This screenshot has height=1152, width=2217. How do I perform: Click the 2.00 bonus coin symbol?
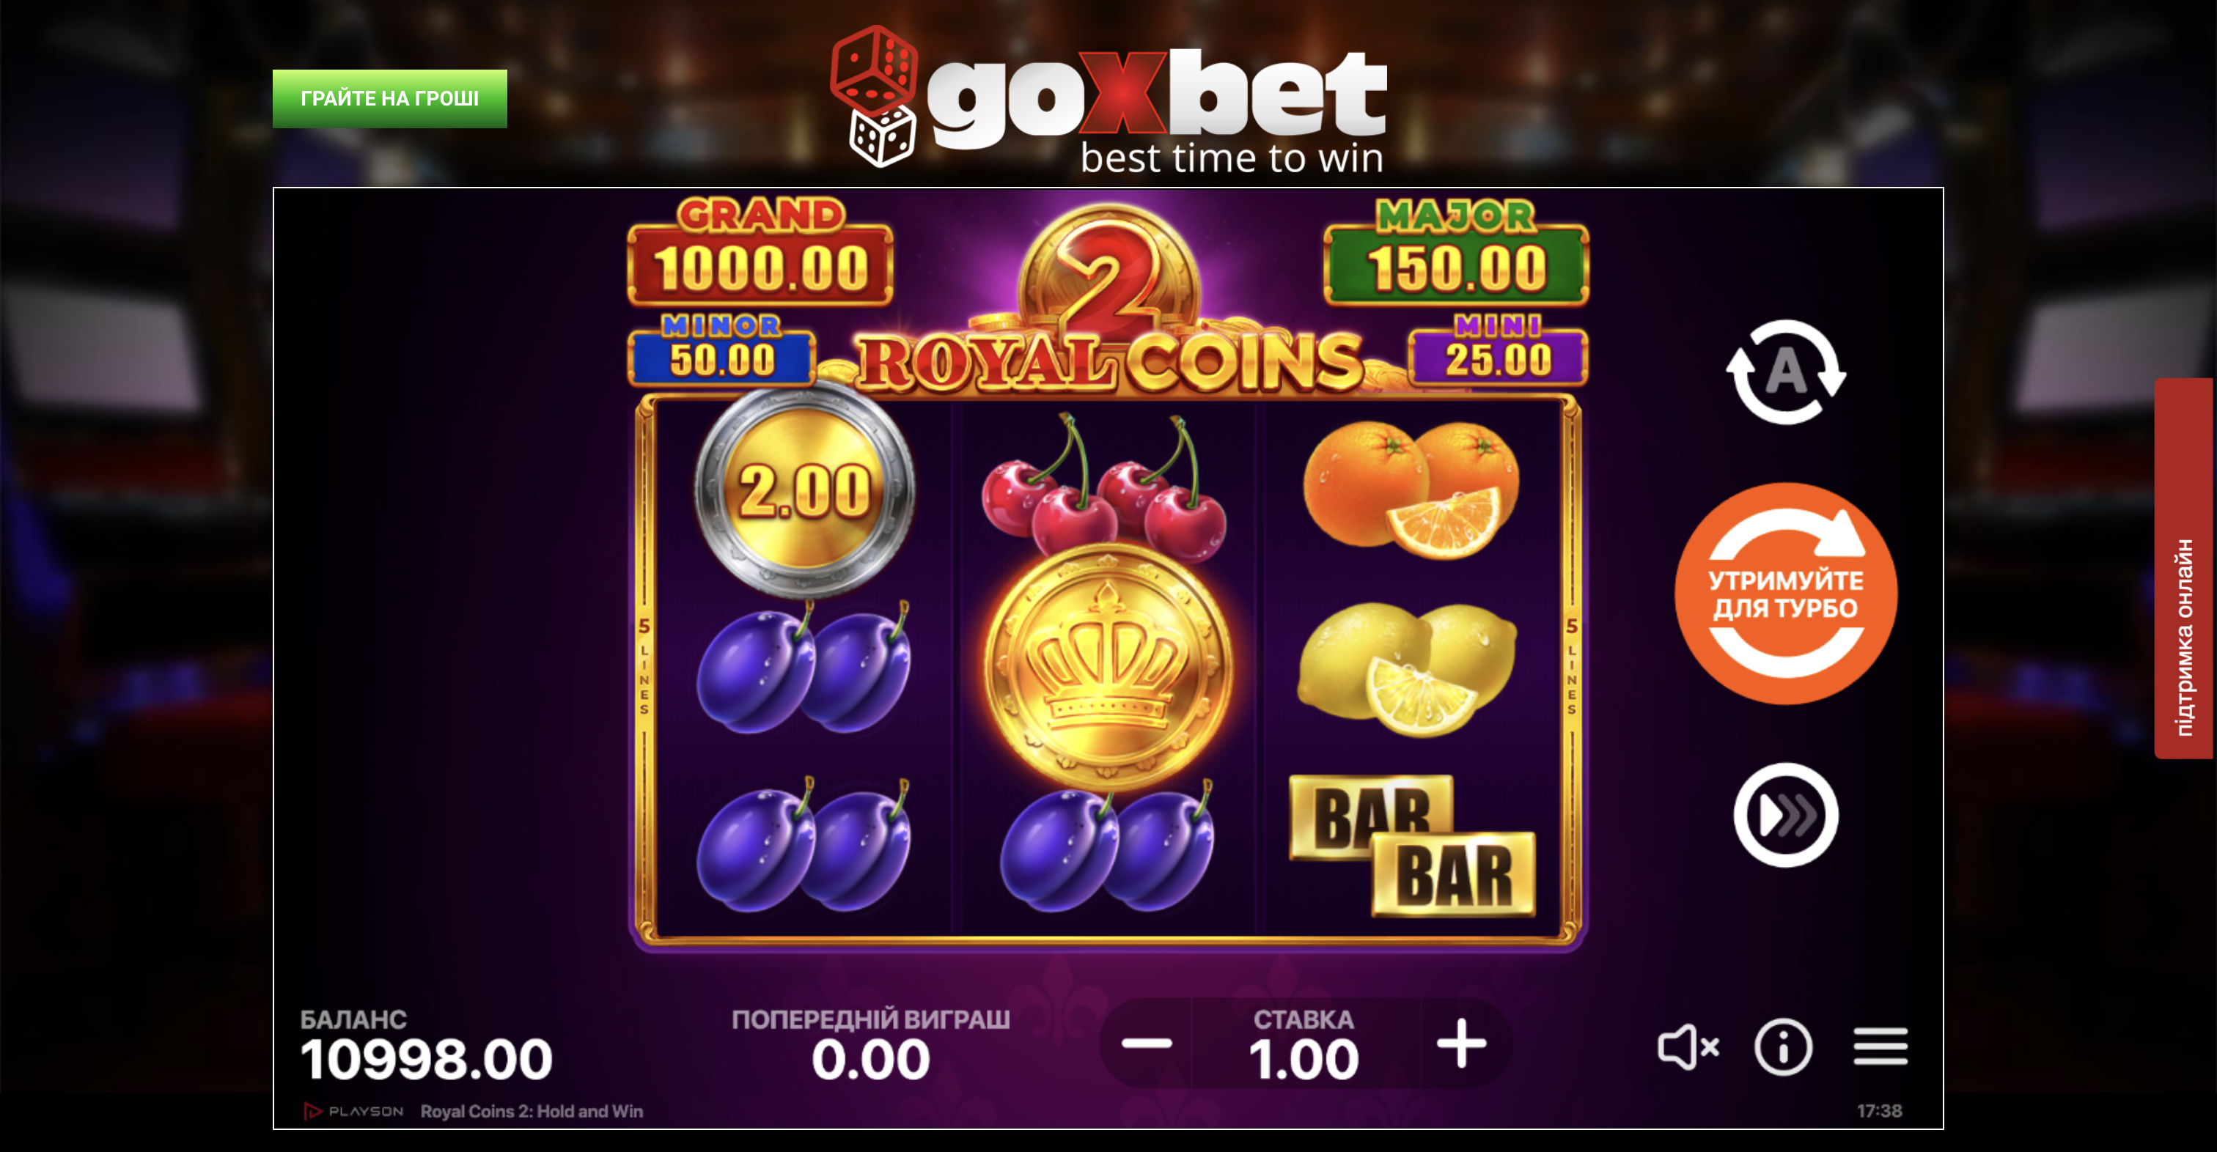point(805,490)
